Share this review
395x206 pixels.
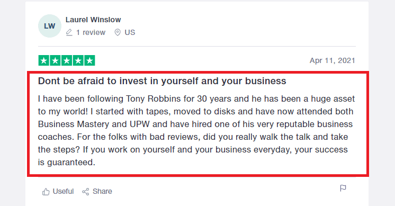pos(97,191)
